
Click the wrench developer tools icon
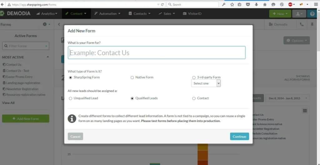224,4
